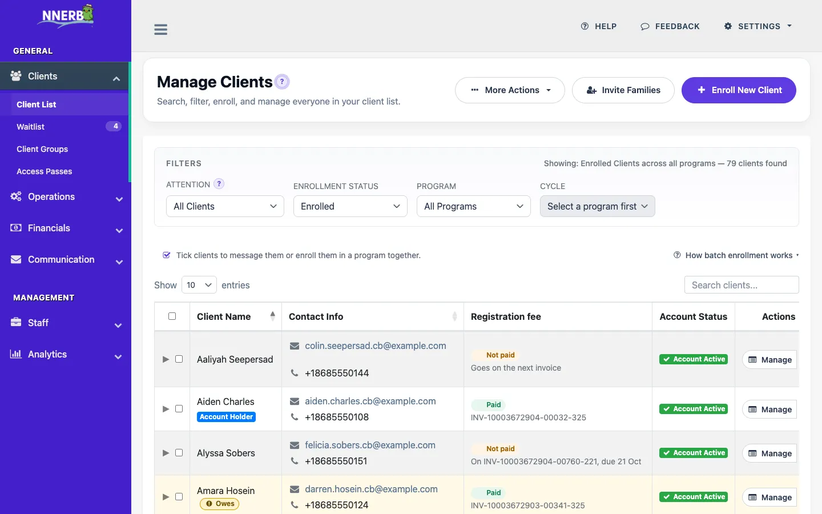This screenshot has width=822, height=514.
Task: Expand Aiden Charles row details triangle
Action: pos(166,409)
